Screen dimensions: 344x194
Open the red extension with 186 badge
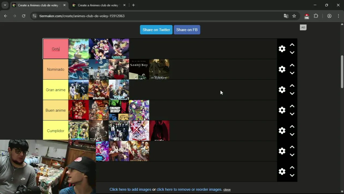tap(307, 16)
